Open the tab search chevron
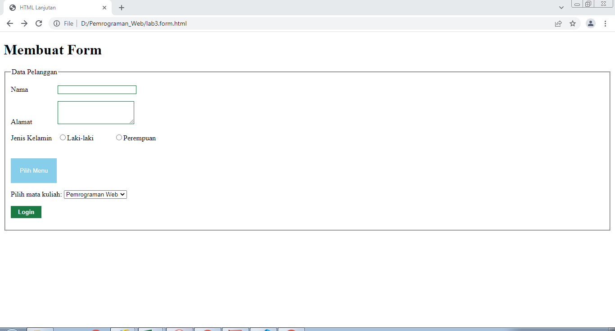Screen dimensions: 615x331 (x=561, y=8)
